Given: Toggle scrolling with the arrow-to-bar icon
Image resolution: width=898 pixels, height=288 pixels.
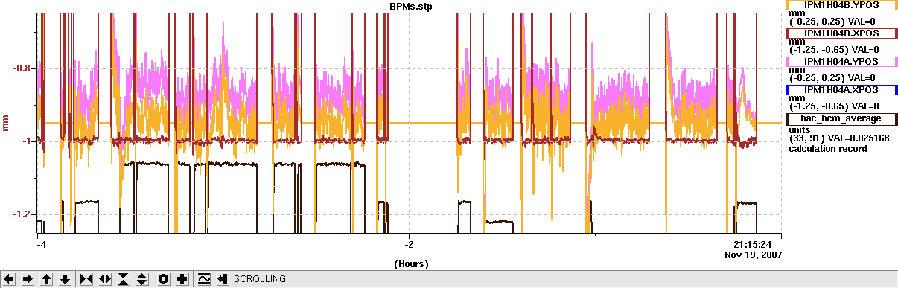Looking at the screenshot, I should click(x=222, y=279).
